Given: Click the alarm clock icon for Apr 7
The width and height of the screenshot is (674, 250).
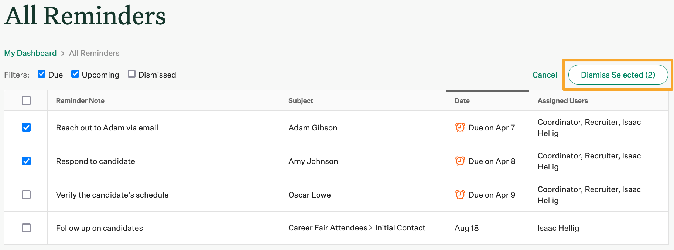Looking at the screenshot, I should coord(460,127).
